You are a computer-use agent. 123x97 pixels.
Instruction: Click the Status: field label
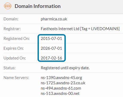(x=10, y=68)
